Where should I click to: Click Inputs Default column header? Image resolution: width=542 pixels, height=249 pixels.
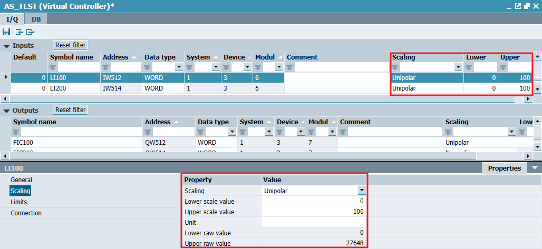point(30,57)
